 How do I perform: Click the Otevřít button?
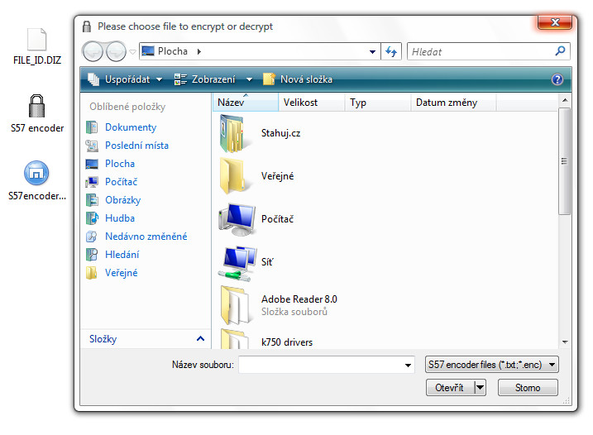(x=450, y=388)
